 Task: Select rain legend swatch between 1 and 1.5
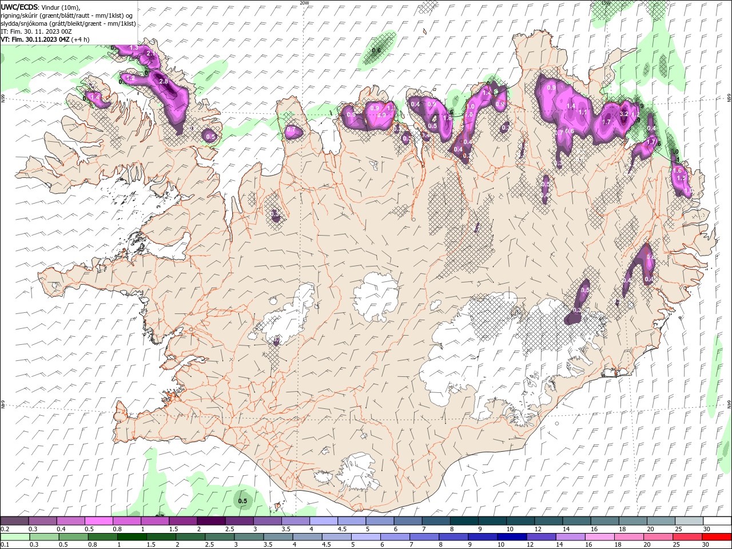click(x=132, y=536)
